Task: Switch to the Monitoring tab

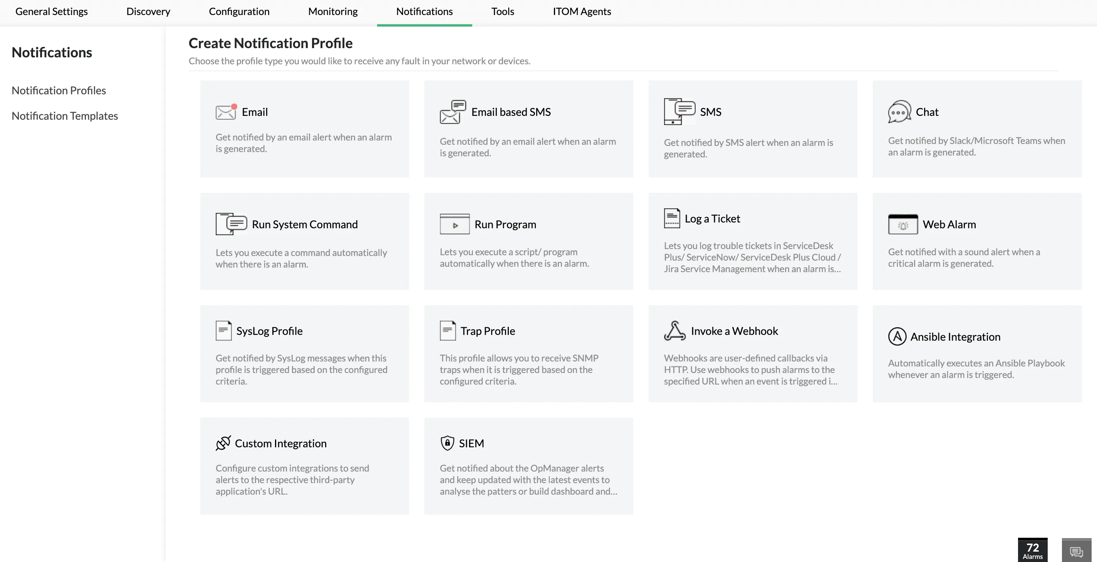Action: (332, 12)
